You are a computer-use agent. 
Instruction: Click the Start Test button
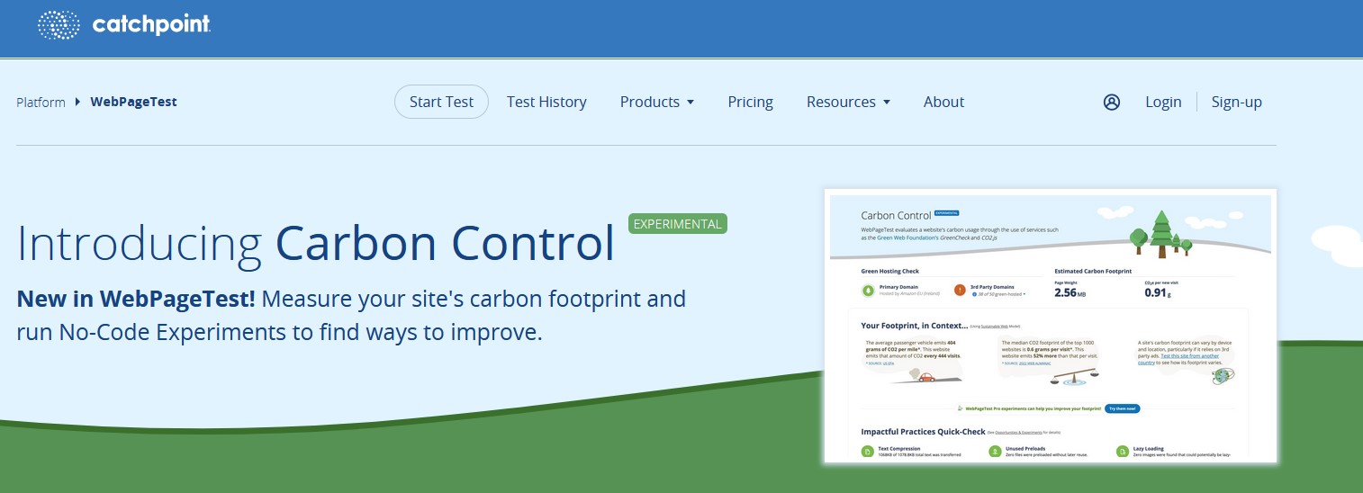(441, 102)
